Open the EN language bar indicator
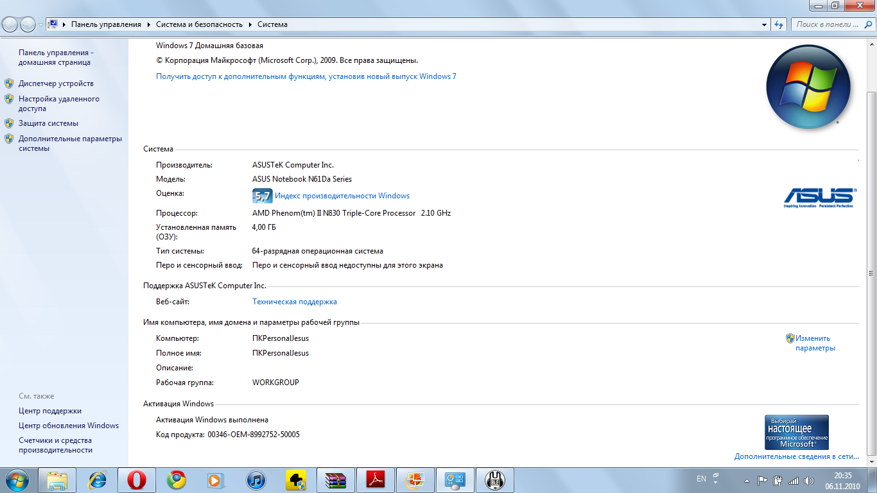 click(x=701, y=479)
